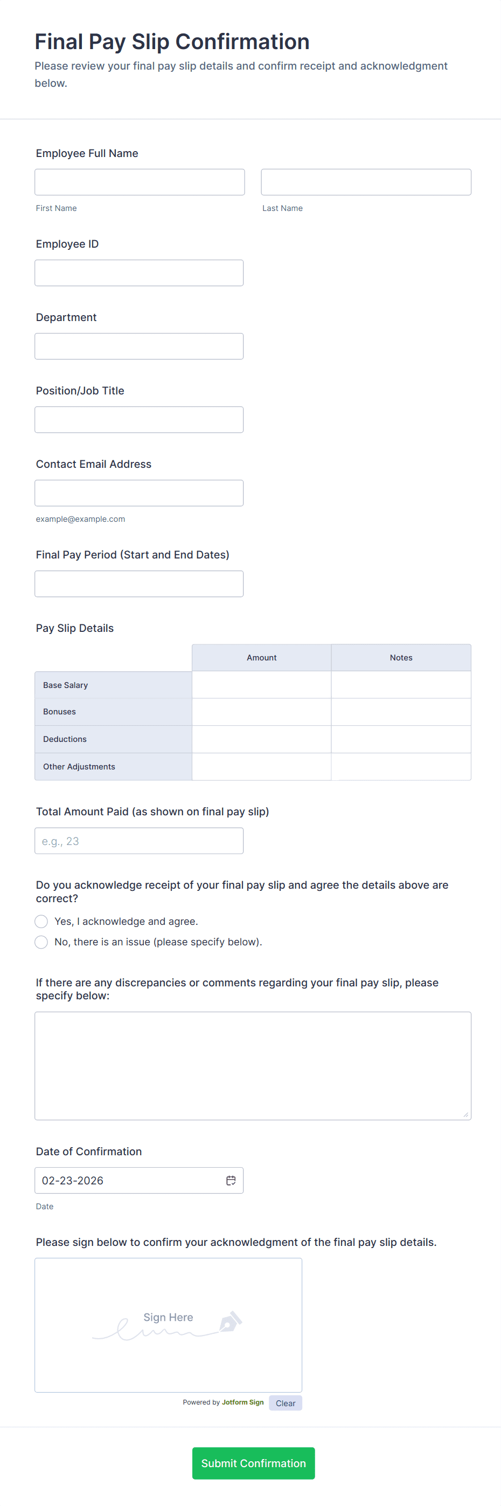Select the Department input box
Screen dimensions: 501x1506
pyautogui.click(x=139, y=346)
